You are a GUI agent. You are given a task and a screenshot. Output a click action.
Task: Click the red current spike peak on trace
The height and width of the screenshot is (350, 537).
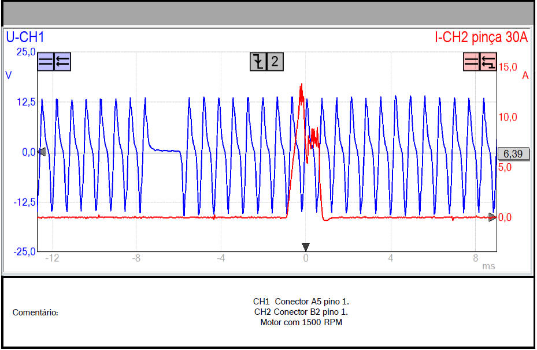pyautogui.click(x=301, y=85)
